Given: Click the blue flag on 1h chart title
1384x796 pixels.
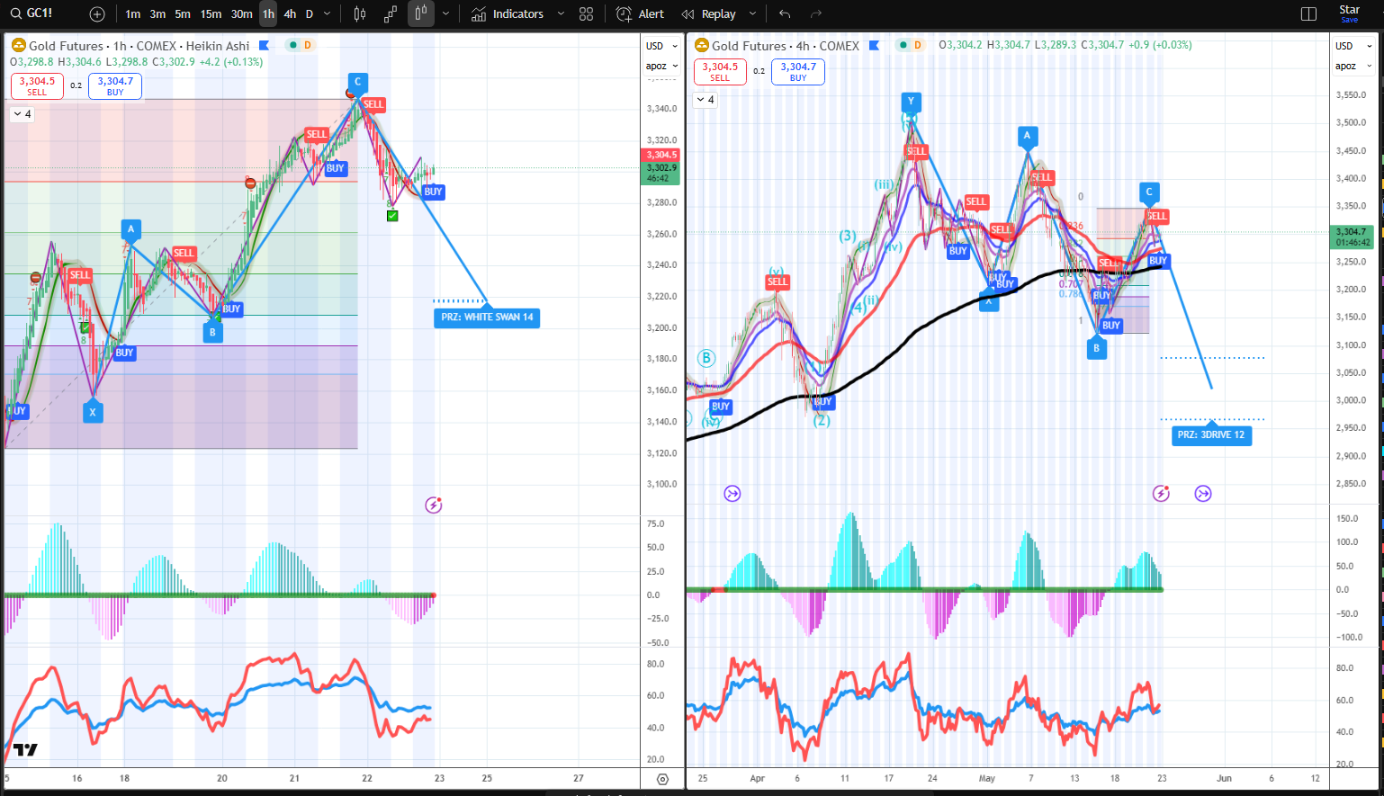Looking at the screenshot, I should (x=264, y=45).
